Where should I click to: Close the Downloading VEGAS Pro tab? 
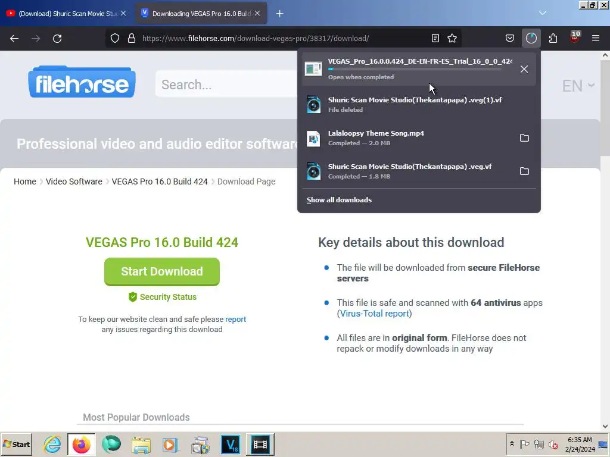click(x=257, y=13)
